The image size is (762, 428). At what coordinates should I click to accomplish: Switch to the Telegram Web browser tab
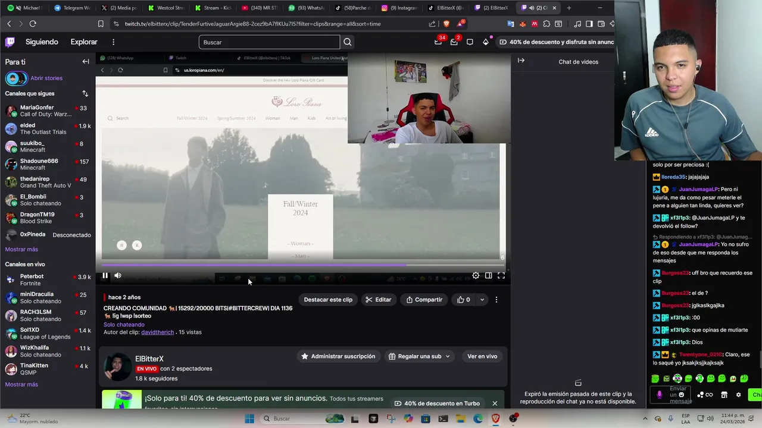(72, 8)
